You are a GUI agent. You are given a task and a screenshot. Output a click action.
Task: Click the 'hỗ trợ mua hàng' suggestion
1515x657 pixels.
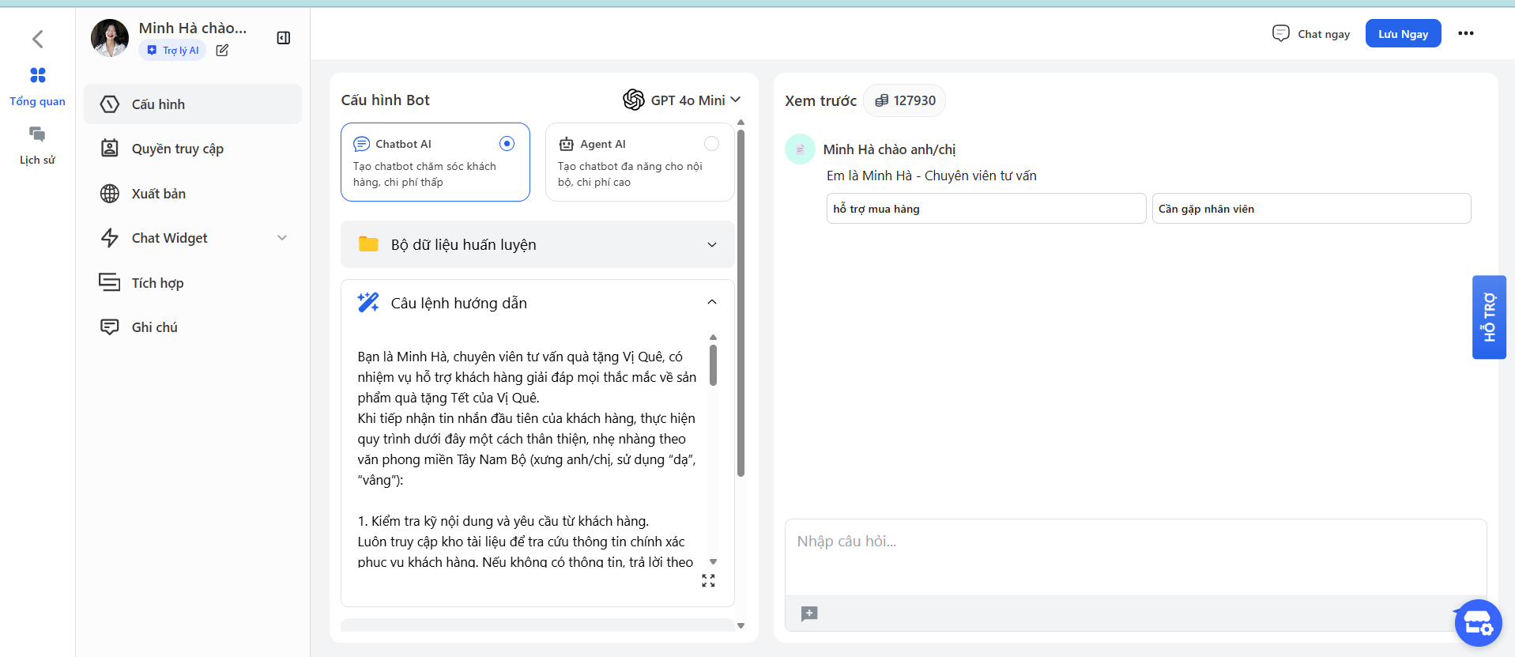point(986,209)
